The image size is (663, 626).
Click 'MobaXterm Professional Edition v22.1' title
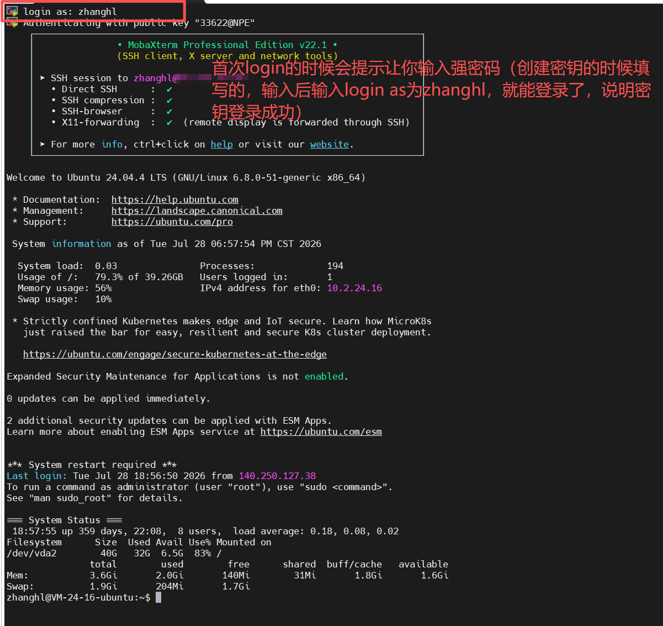(x=227, y=45)
